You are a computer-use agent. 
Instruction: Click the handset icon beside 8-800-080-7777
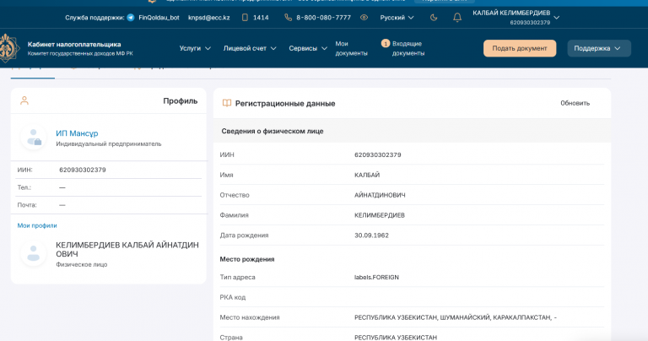coord(288,18)
